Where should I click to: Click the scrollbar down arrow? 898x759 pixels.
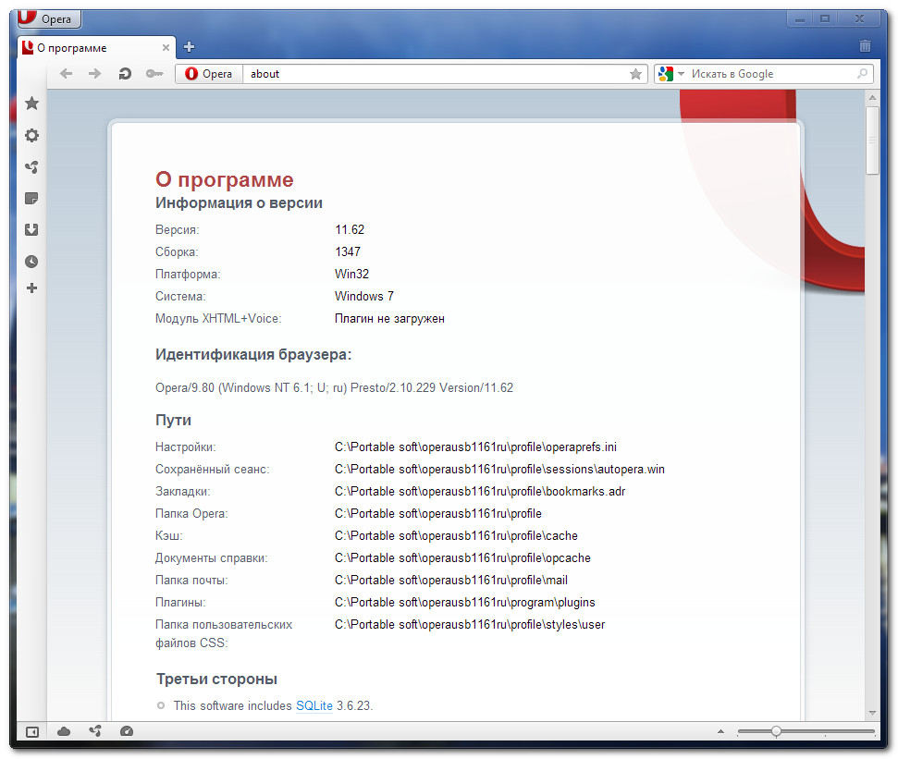[x=872, y=713]
